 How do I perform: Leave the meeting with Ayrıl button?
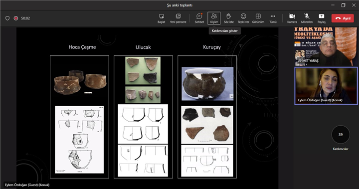[343, 18]
